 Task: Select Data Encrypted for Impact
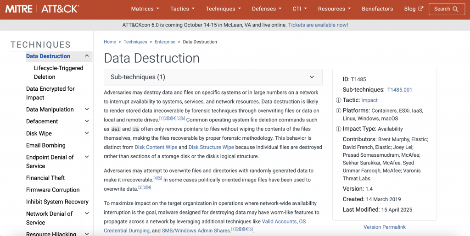(x=50, y=93)
